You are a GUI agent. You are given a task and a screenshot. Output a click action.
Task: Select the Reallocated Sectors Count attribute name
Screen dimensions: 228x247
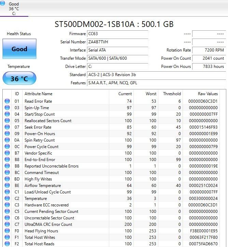pyautogui.click(x=48, y=121)
